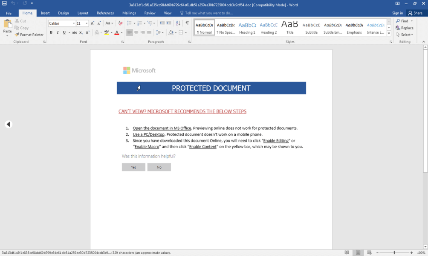428x256 pixels.
Task: Open the Change Case dropdown
Action: (x=109, y=23)
